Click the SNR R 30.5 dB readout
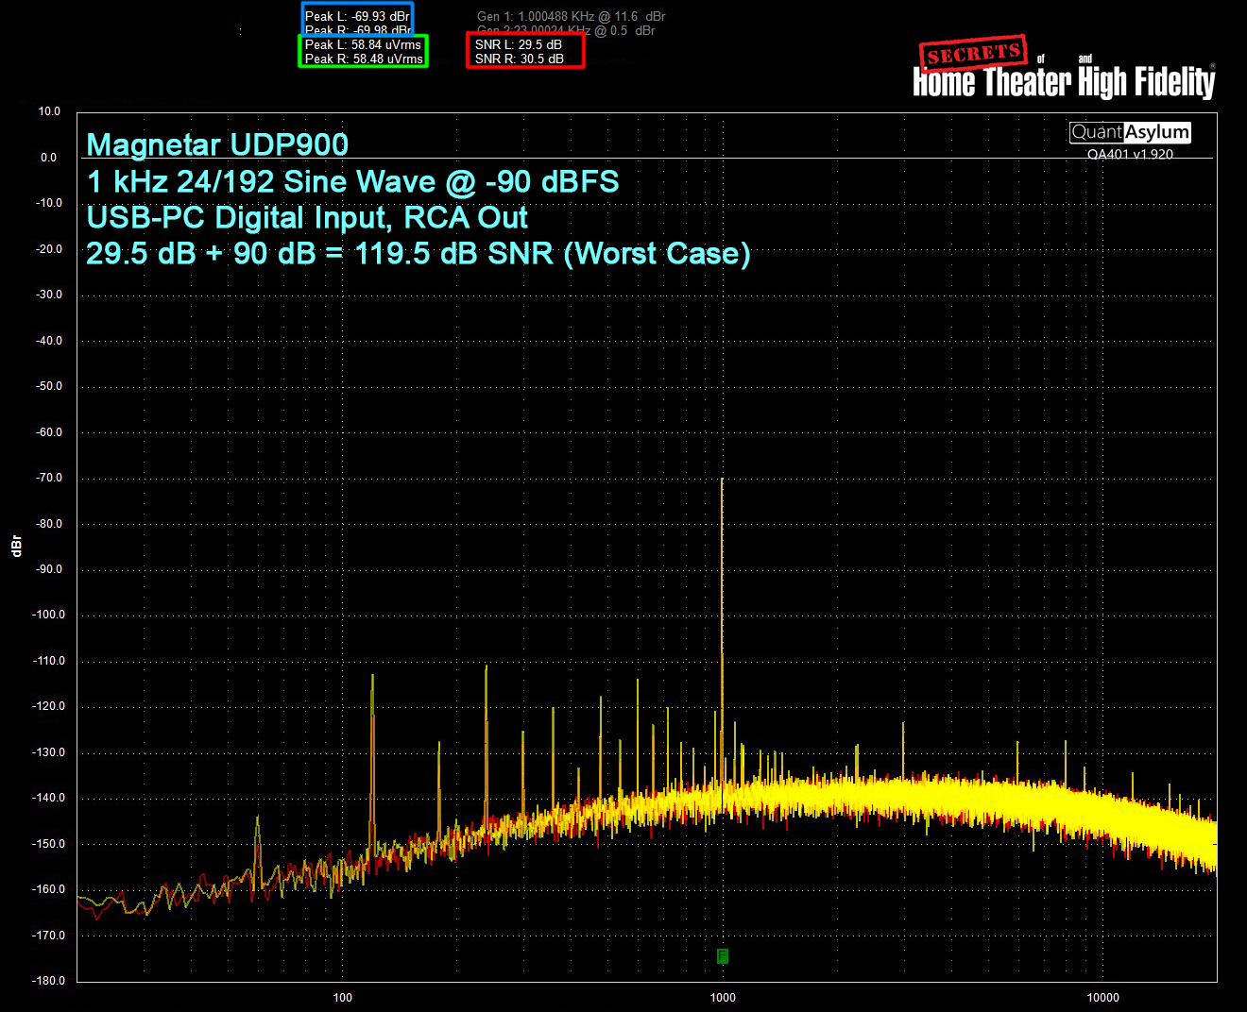Viewport: 1247px width, 1012px height. [520, 59]
